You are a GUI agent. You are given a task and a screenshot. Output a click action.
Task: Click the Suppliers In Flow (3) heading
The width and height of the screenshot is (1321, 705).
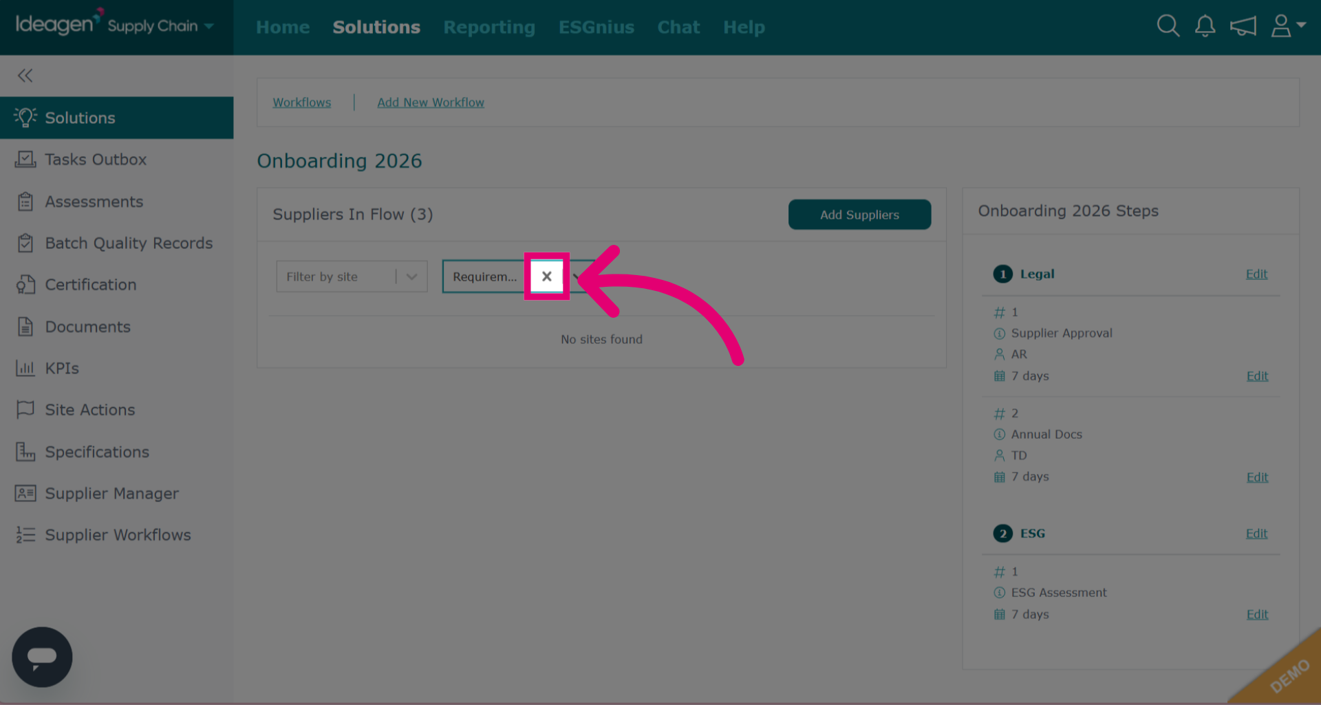tap(353, 215)
